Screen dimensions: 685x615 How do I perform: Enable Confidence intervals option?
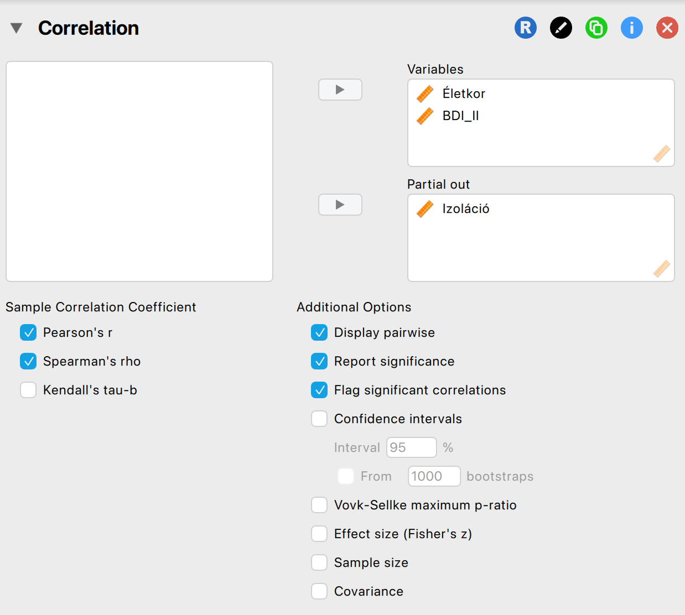click(x=319, y=419)
